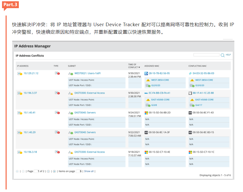Click subnet icon in 10.1.40.41 row
Screen dimensions: 243x192
coord(71,113)
